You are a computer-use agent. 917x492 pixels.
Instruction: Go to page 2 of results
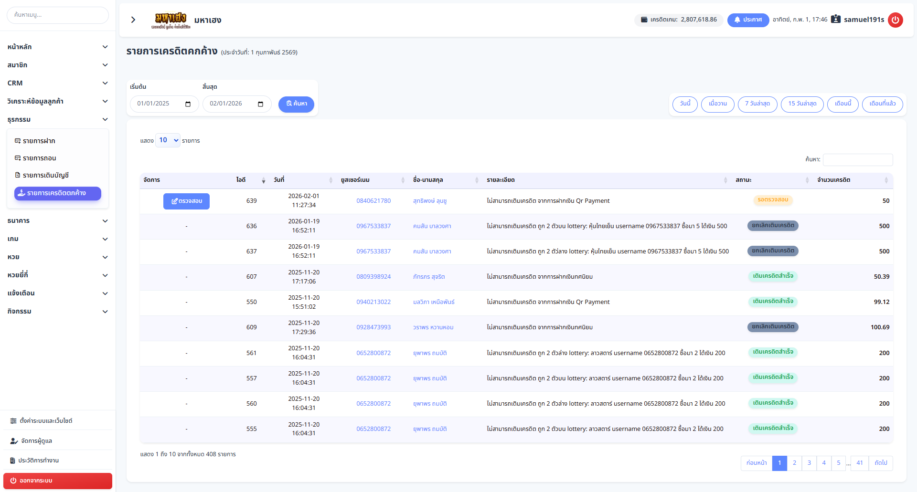tap(794, 463)
